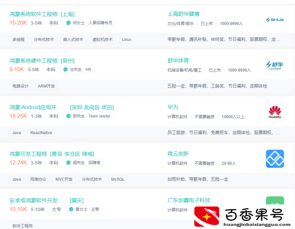This screenshot has width=295, height=229.
Task: Open job title 鸿蒙开发工程师 [青岛·李沧区·绿城]
Action: point(52,154)
